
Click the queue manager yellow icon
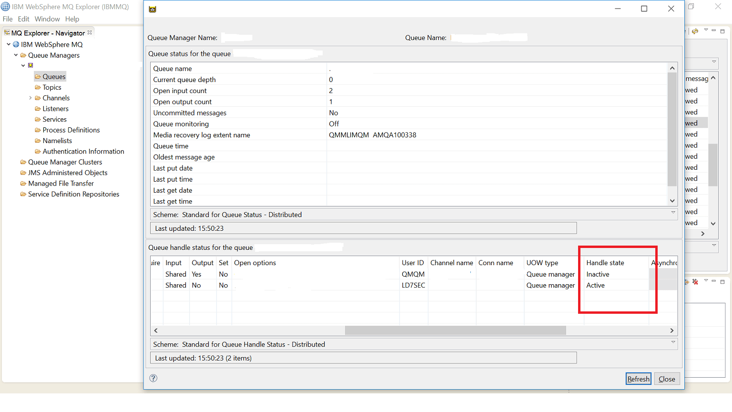pyautogui.click(x=30, y=65)
